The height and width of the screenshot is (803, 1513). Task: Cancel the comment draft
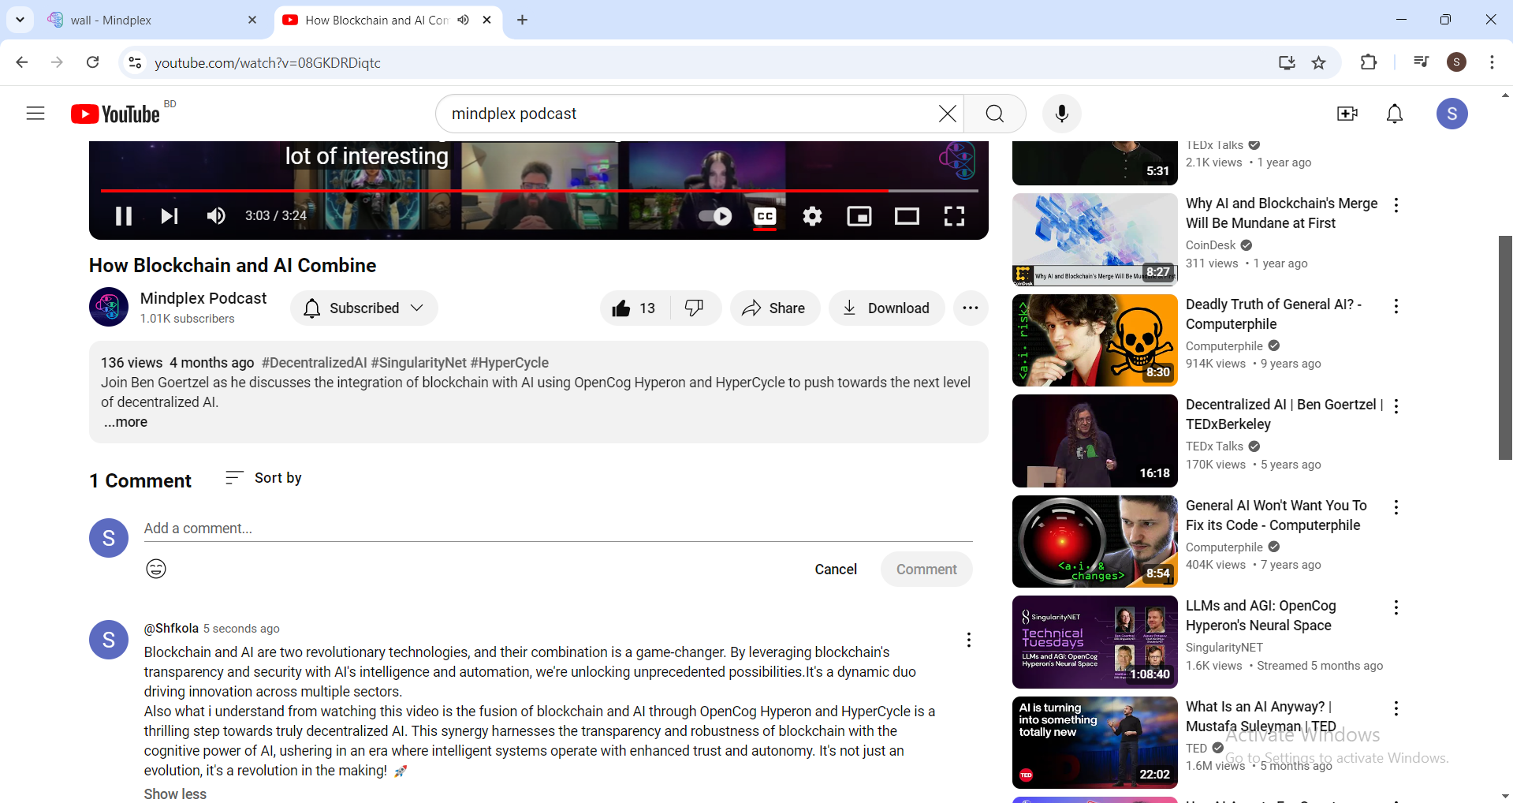tap(836, 570)
